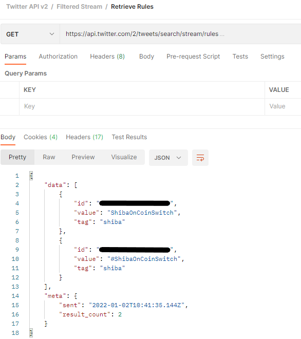Open the Pre-request Script tab

193,56
